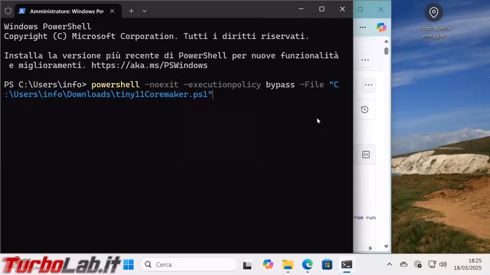Expand the terminal profiles dropdown chevron

pos(144,11)
